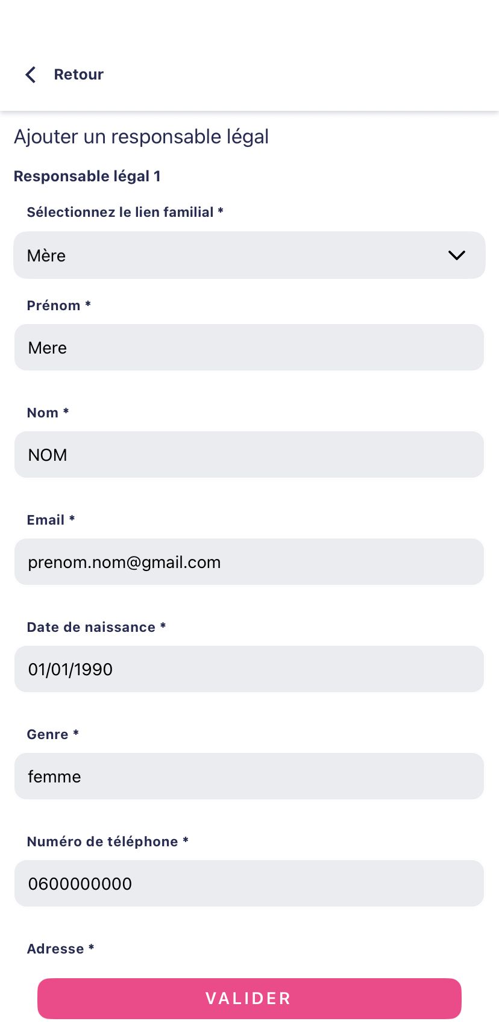499x1030 pixels.
Task: Focus the Nom input field
Action: pyautogui.click(x=249, y=455)
